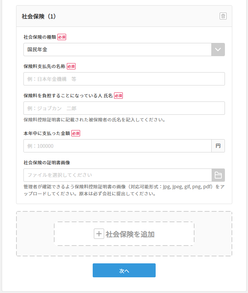Click the 必須 badge near the payer name field
248x293 pixels.
118,96
